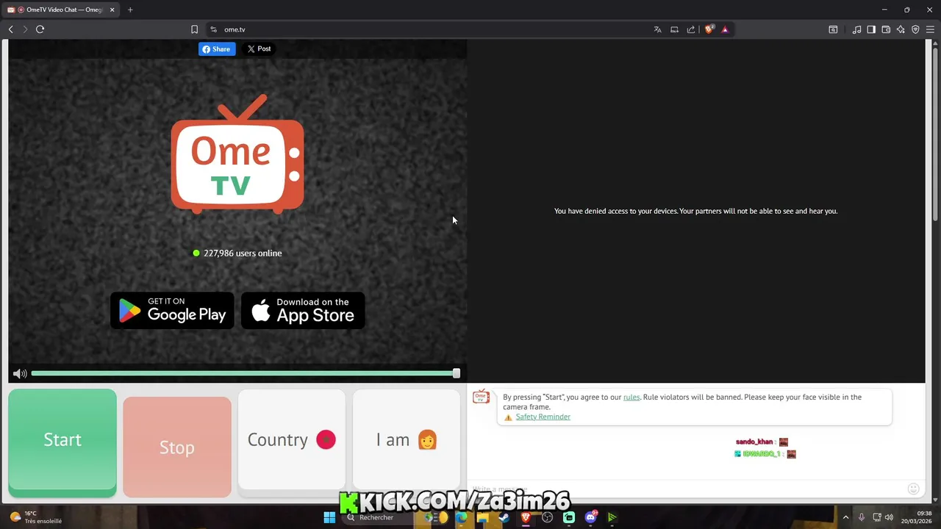Open Brave Shields lion icon
The height and width of the screenshot is (529, 941).
[x=709, y=29]
